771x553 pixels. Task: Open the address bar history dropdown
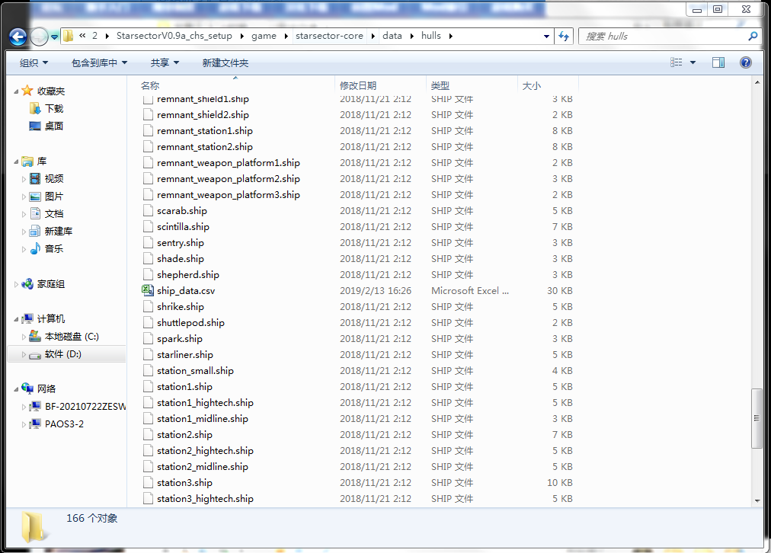546,36
